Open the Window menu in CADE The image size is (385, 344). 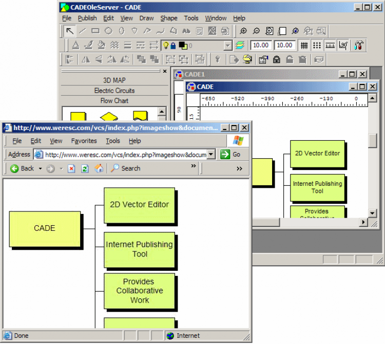[216, 18]
